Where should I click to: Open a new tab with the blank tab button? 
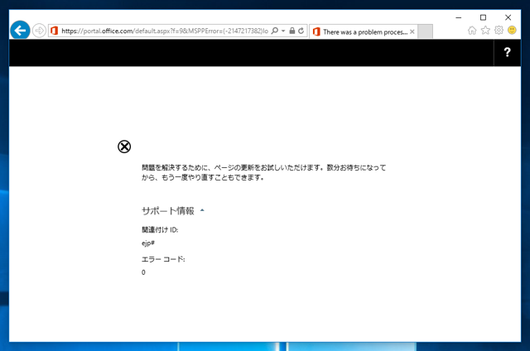tap(425, 31)
